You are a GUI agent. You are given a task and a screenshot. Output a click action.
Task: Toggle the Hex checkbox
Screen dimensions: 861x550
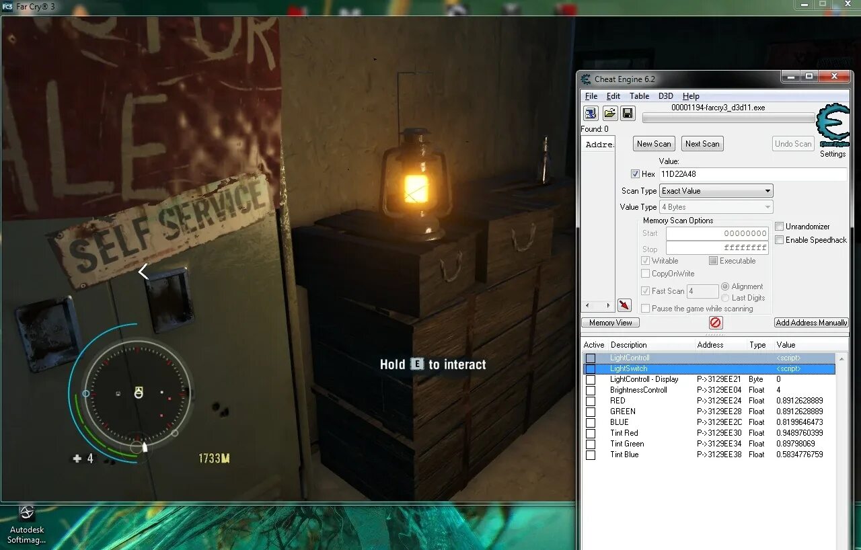pyautogui.click(x=635, y=173)
